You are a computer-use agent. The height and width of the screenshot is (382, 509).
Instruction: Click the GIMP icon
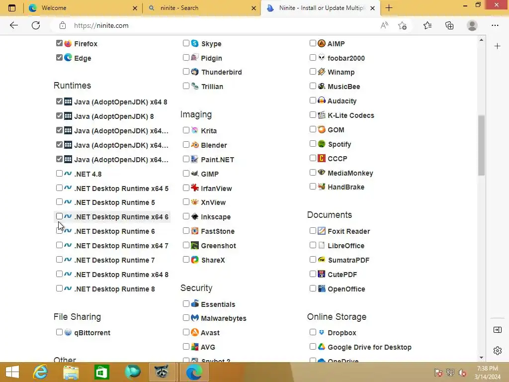(x=195, y=174)
